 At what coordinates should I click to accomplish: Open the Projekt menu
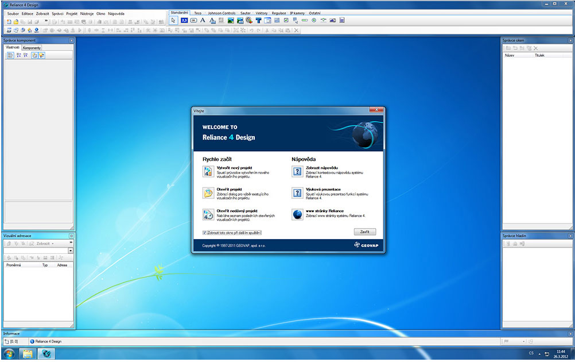[72, 14]
